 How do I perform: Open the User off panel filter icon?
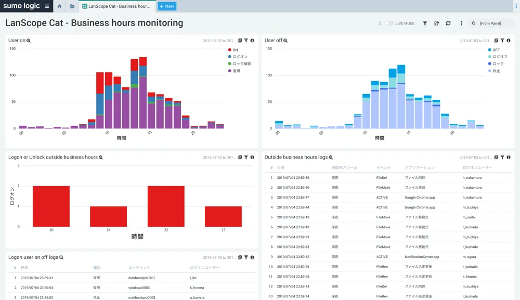502,41
